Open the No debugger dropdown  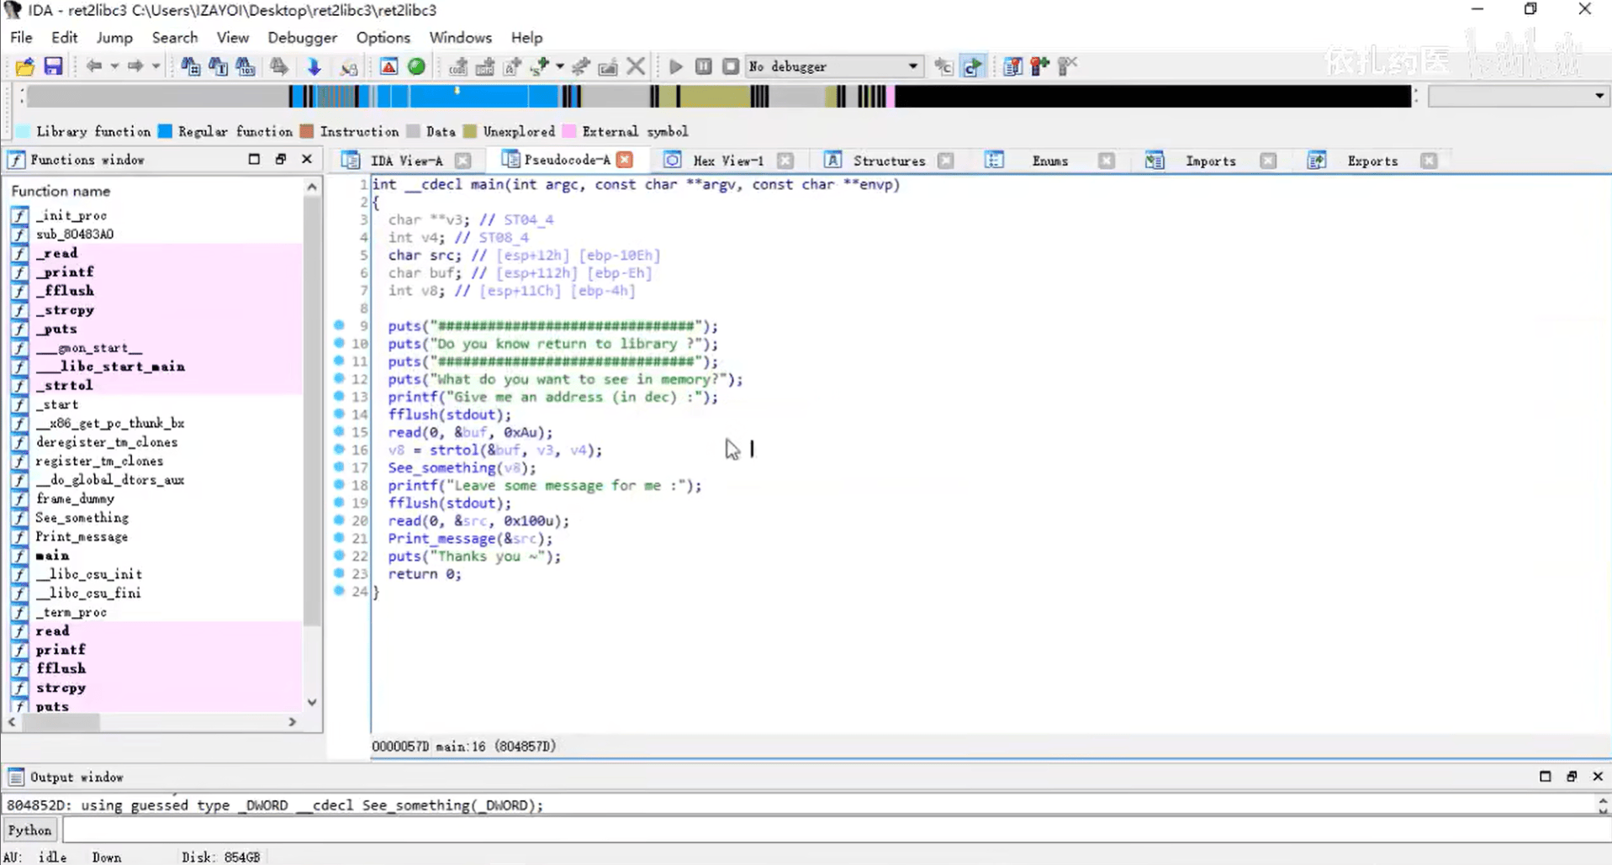pyautogui.click(x=912, y=66)
